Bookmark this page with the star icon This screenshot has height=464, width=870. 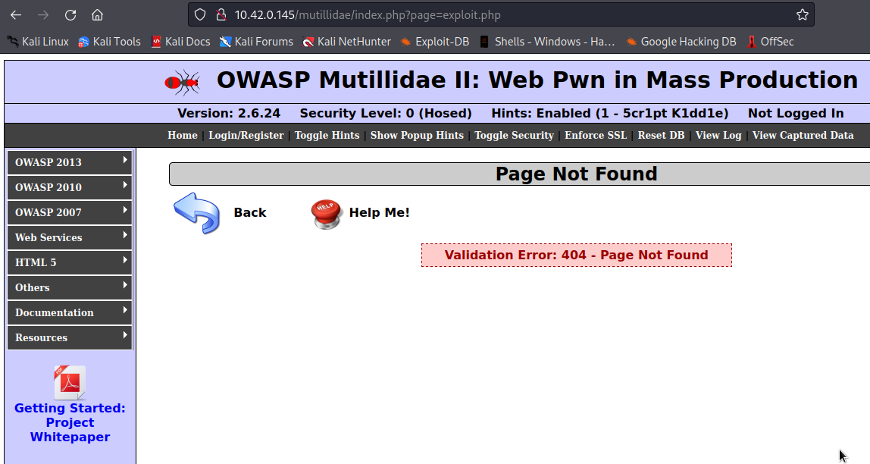click(803, 15)
